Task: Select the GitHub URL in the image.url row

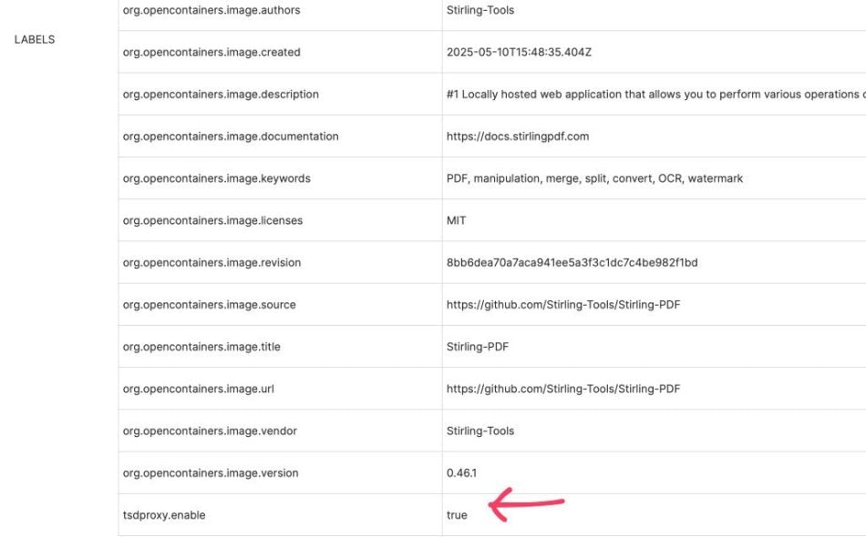Action: click(563, 389)
